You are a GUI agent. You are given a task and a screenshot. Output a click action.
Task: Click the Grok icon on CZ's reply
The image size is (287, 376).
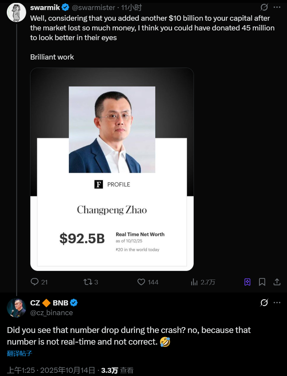(264, 303)
